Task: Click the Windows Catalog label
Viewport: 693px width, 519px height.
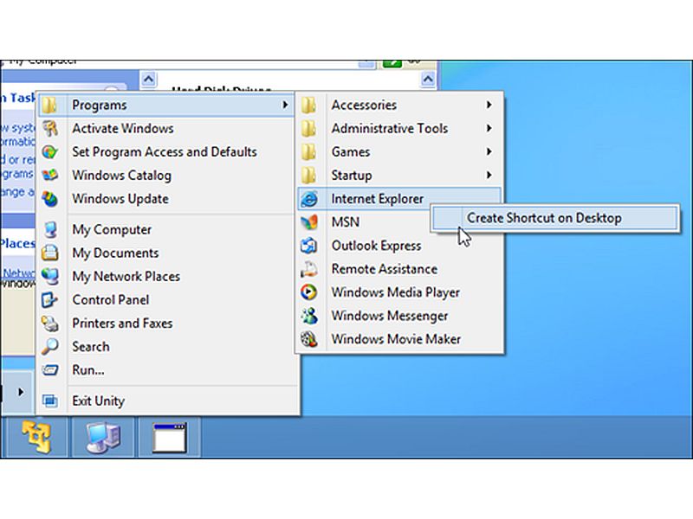Action: (x=121, y=176)
